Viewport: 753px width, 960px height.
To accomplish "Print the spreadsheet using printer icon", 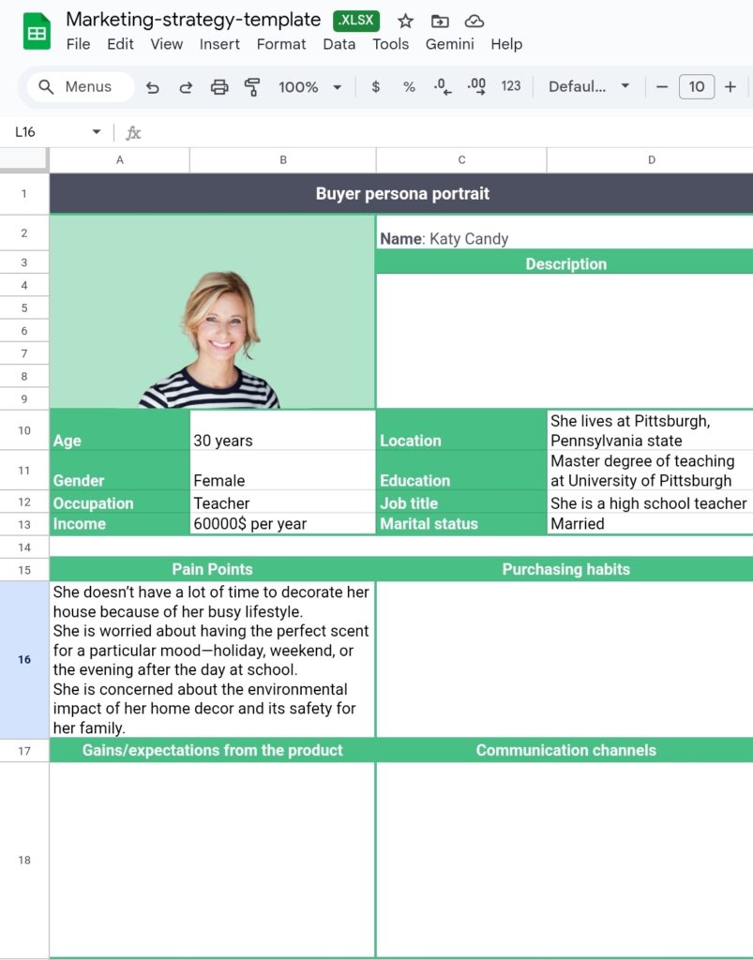I will tap(219, 87).
